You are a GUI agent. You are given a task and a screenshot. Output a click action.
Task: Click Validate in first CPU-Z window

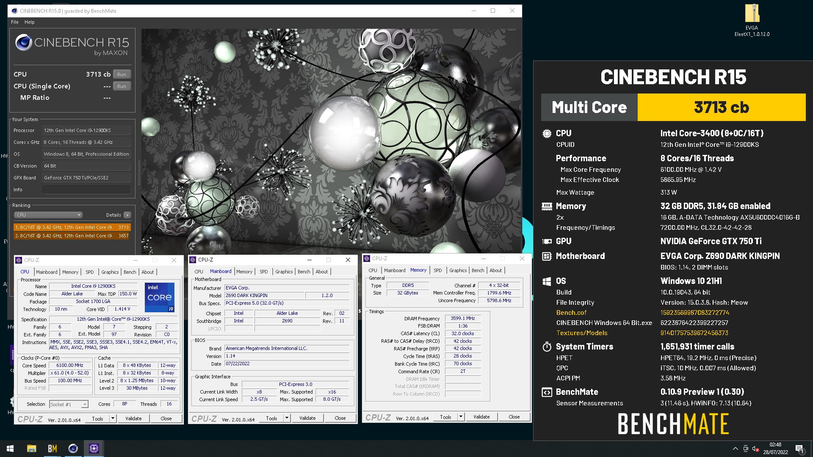(133, 418)
